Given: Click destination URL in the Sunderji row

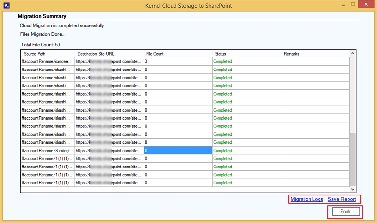Looking at the screenshot, I should click(109, 151).
